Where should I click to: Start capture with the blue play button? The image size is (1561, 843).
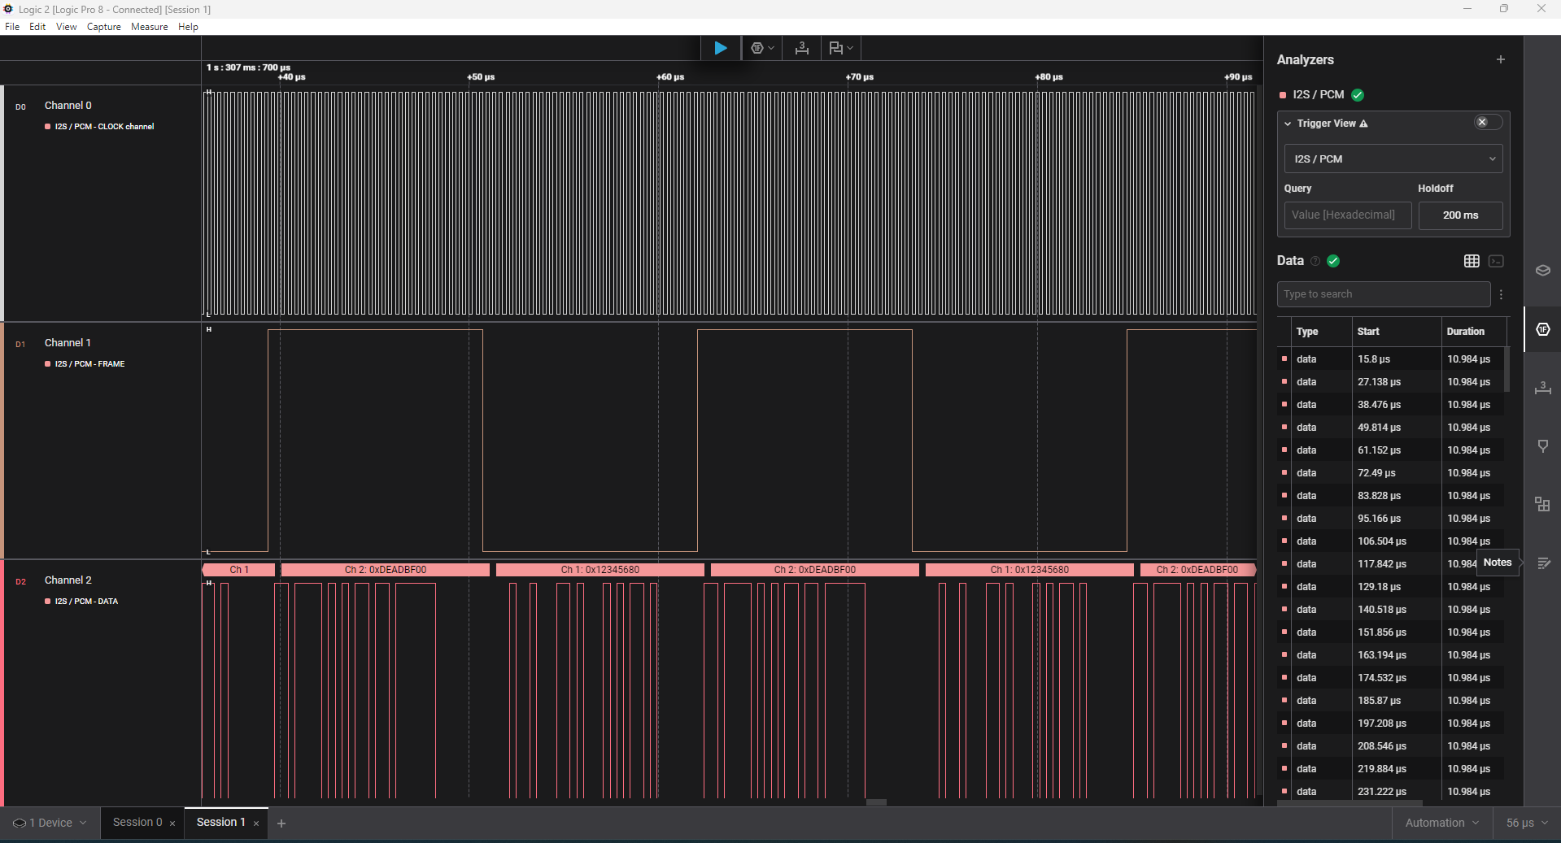(x=720, y=48)
